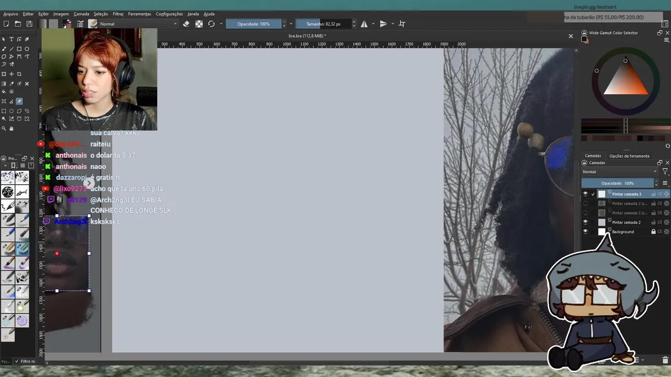
Task: Select the fill bucket tool
Action: 4,92
